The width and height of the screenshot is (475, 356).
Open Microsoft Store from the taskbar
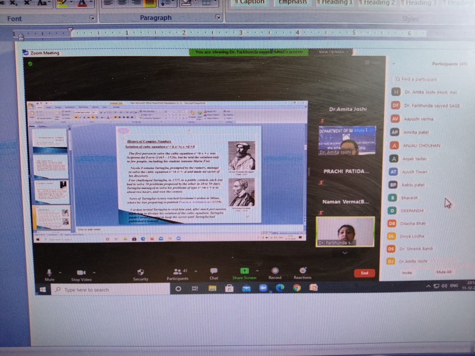point(229,288)
